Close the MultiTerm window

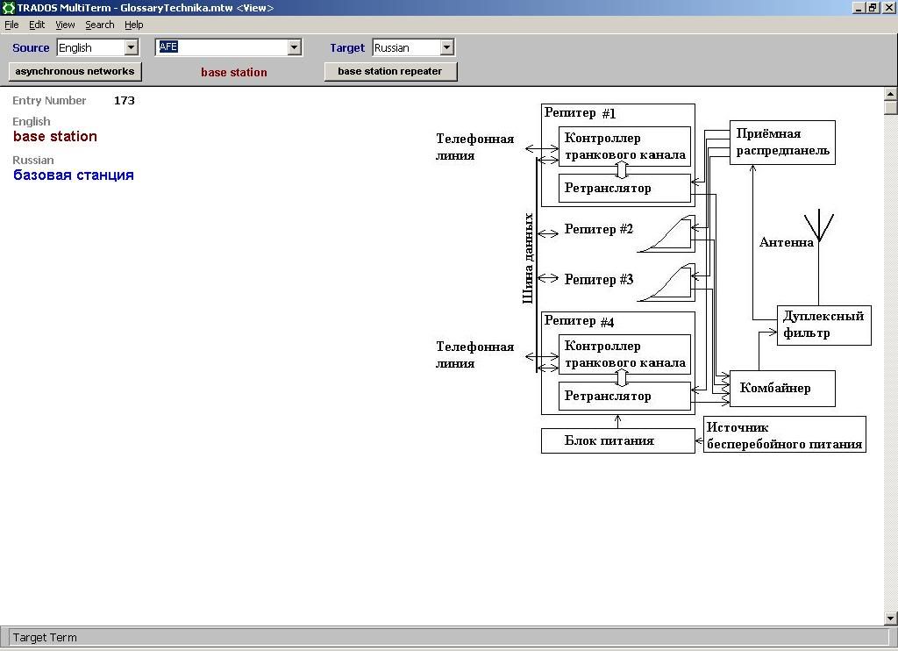[x=887, y=7]
